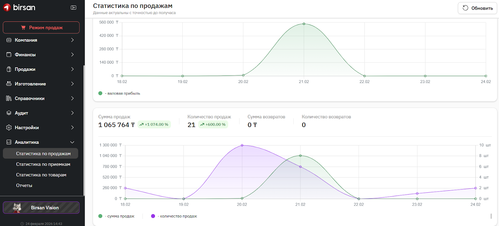Click the 10 шт right axis label
The image size is (499, 226).
point(485,145)
